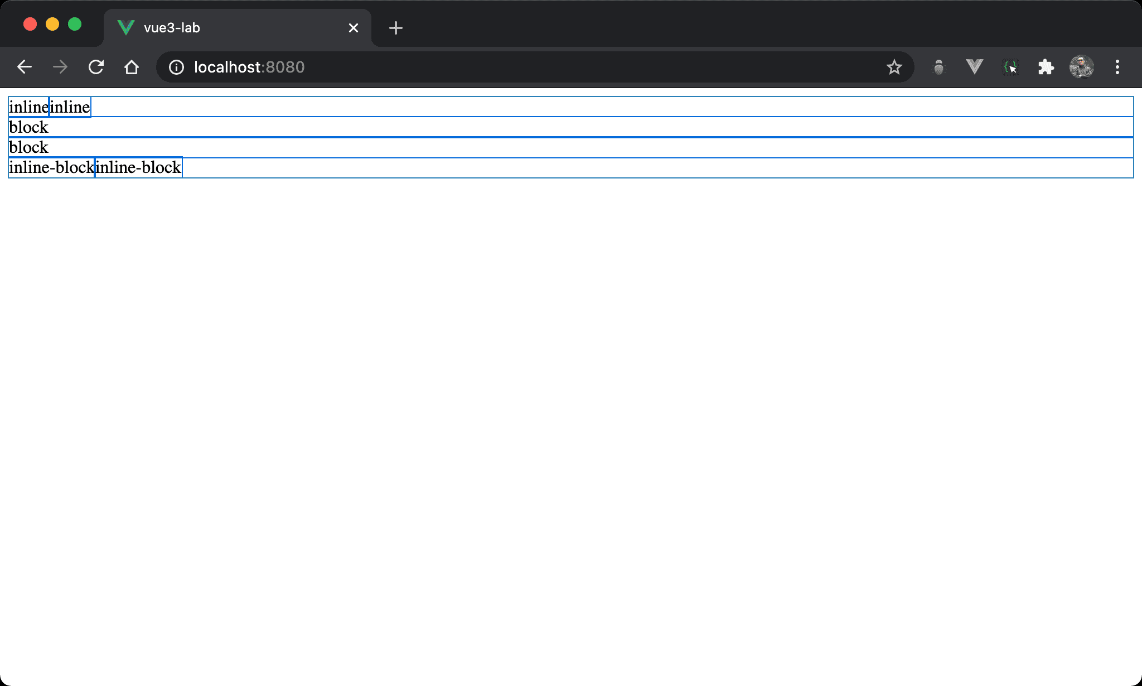
Task: Click the green maximize window button
Action: pyautogui.click(x=75, y=25)
